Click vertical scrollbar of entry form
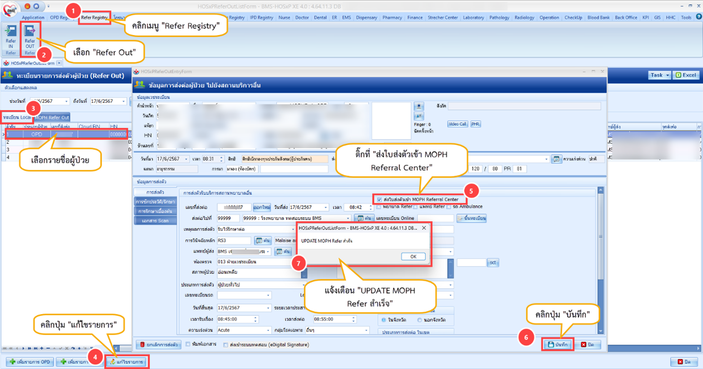Image resolution: width=703 pixels, height=369 pixels. [x=601, y=261]
